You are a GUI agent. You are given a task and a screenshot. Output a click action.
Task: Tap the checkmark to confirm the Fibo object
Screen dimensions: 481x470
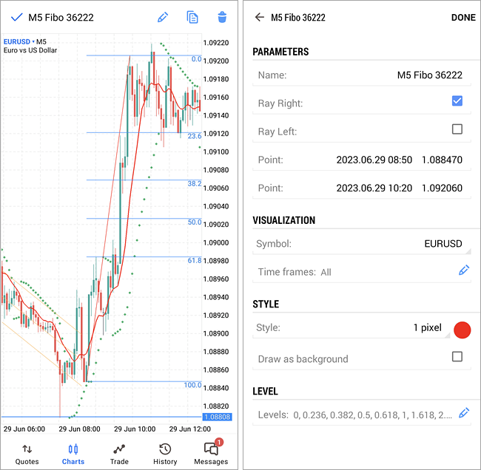pos(16,17)
